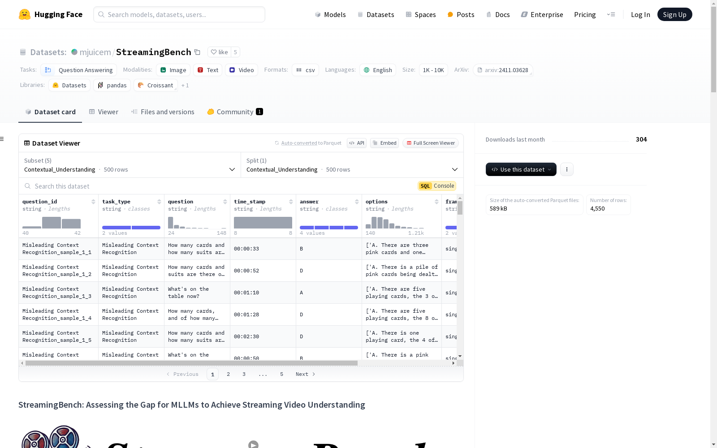Open the Pricing page
The width and height of the screenshot is (717, 448).
pos(585,14)
